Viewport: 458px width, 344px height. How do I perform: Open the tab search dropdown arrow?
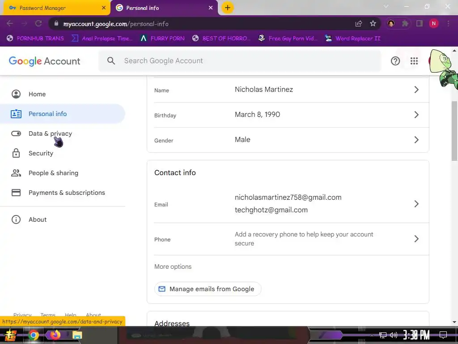[386, 6]
